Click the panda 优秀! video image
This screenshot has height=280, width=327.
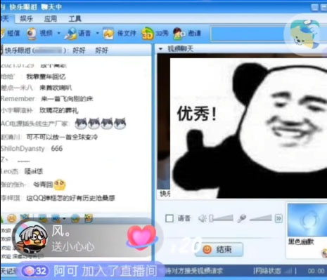tap(248, 128)
